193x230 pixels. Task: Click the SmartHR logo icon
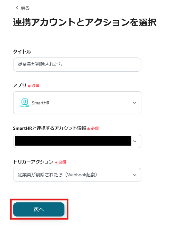click(25, 103)
